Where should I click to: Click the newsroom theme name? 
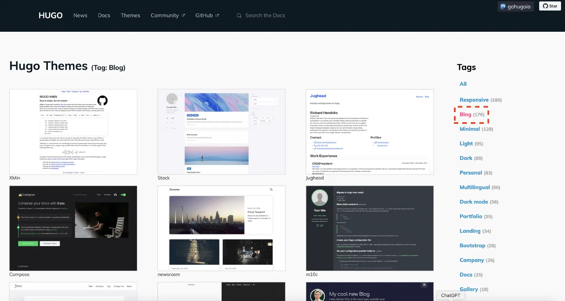coord(169,274)
